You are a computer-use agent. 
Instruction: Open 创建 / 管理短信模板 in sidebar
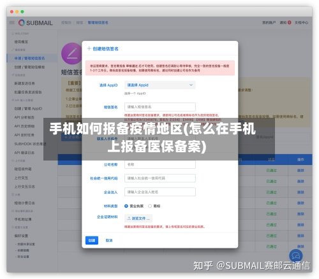(x=29, y=67)
